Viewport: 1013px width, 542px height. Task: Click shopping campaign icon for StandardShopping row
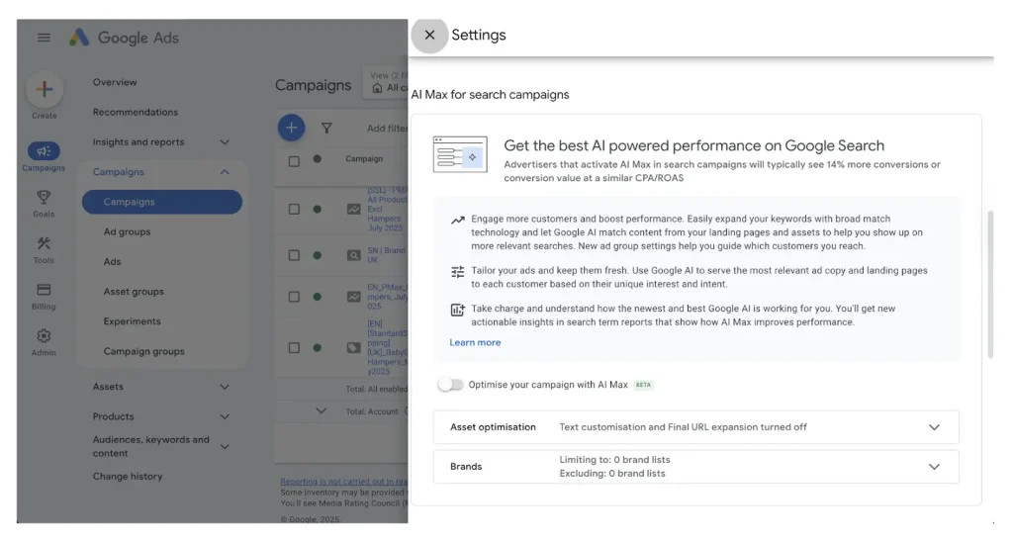[354, 347]
